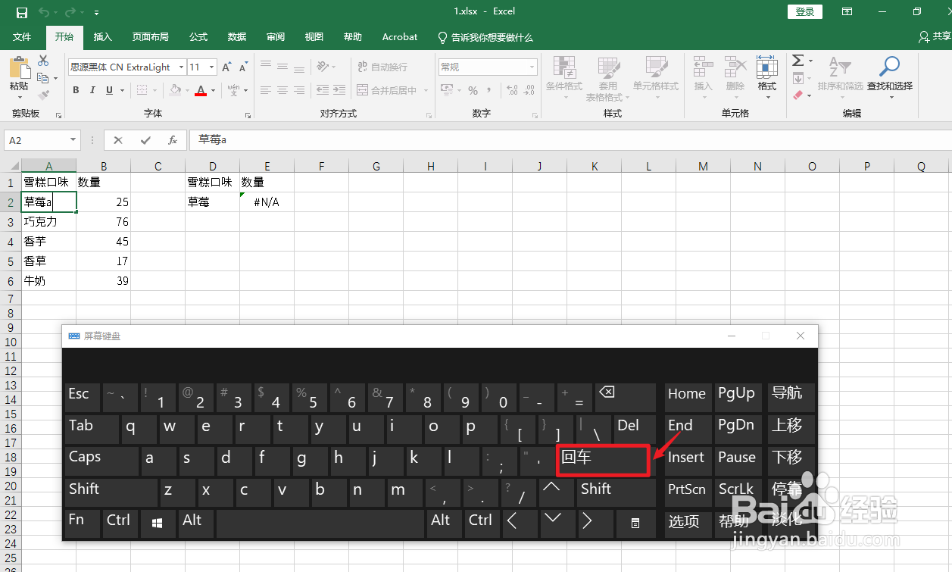
Task: Click the Increase Indent icon
Action: [x=339, y=90]
